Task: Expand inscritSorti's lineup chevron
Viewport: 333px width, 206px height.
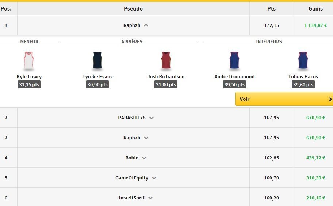Action: [150, 198]
